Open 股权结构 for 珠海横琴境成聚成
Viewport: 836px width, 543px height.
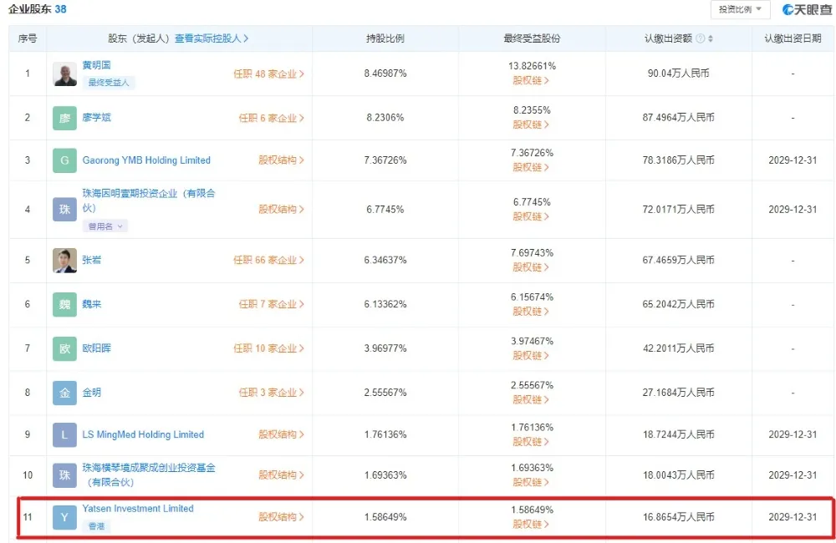tap(281, 475)
